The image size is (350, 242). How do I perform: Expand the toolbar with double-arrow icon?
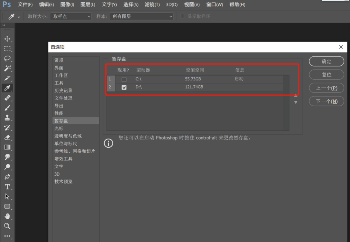[3, 25]
